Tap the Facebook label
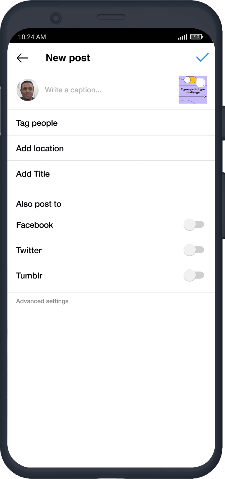225x479 pixels. (x=34, y=225)
